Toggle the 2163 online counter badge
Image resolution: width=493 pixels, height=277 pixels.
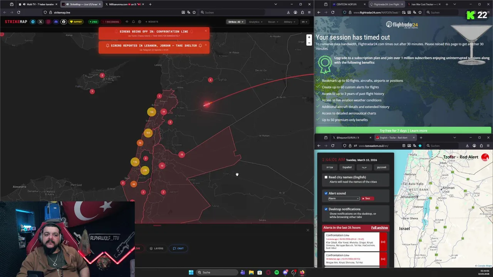tap(93, 22)
